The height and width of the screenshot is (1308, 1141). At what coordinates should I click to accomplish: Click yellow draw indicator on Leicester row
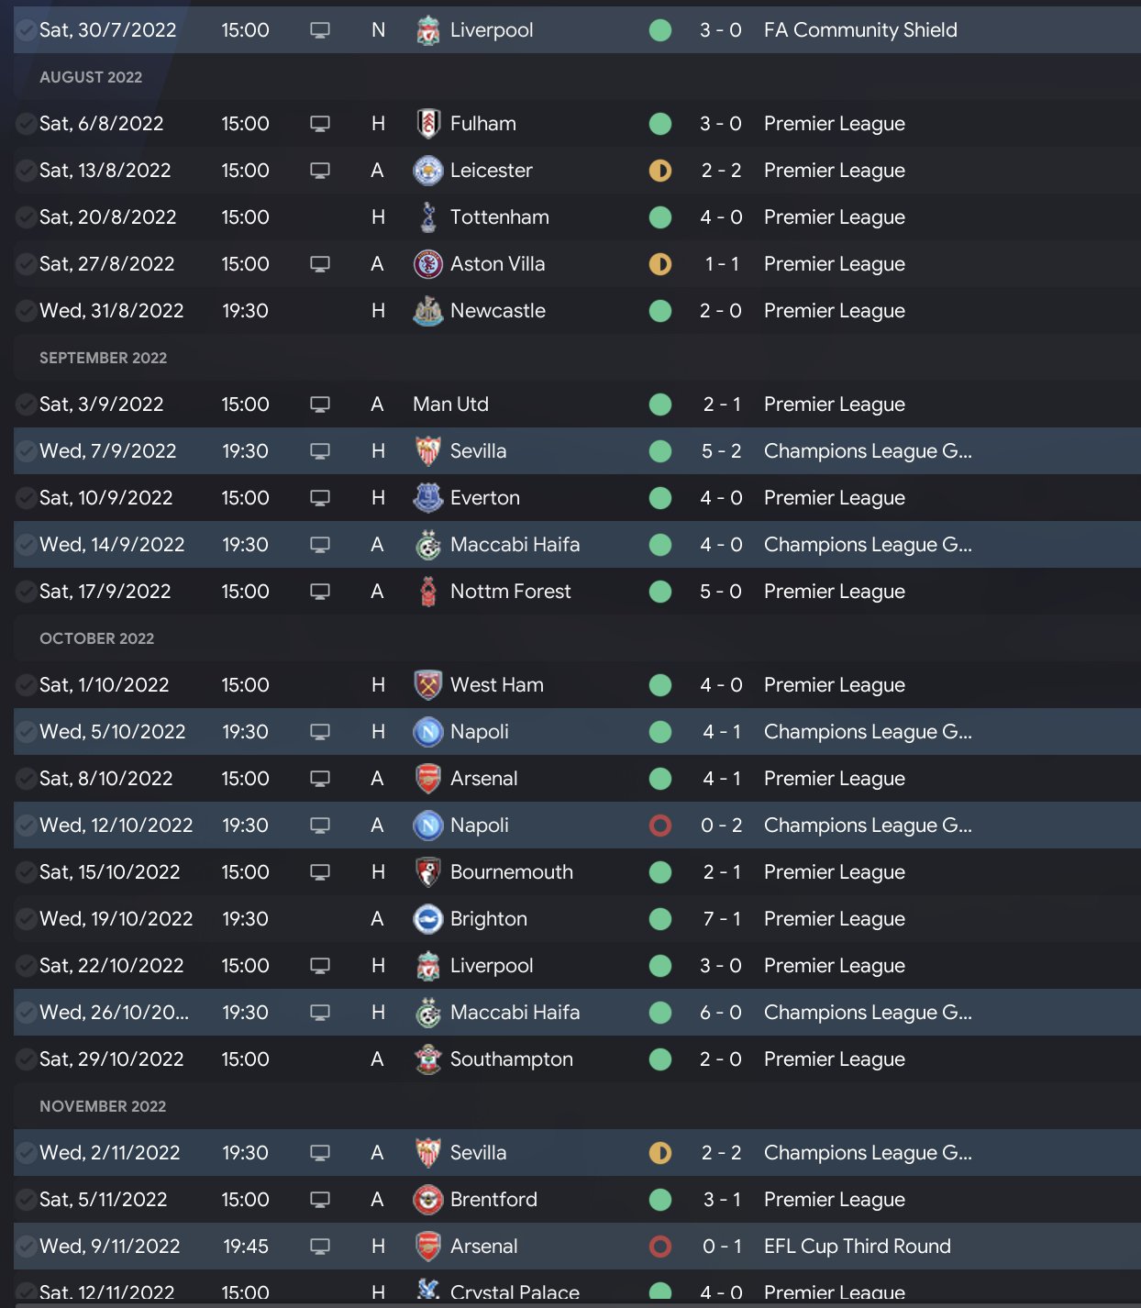(x=660, y=171)
